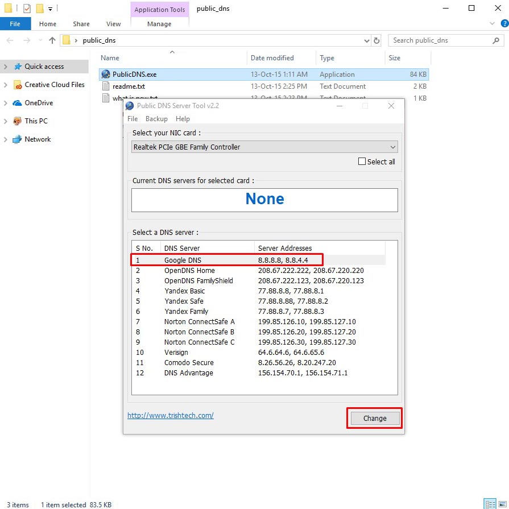This screenshot has height=509, width=509.
Task: Open the Backup menu
Action: [x=156, y=119]
